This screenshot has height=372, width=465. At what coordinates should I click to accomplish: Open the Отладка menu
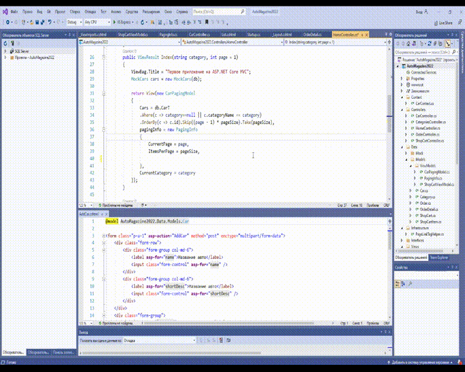coord(90,12)
